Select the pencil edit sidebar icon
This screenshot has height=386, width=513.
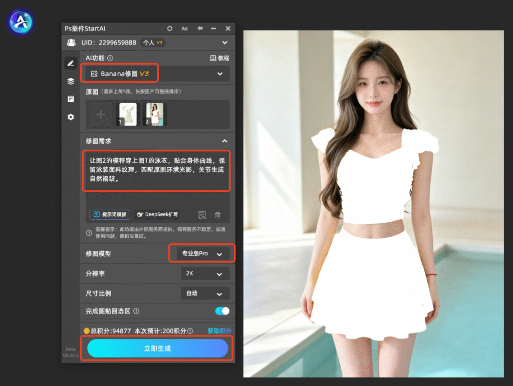point(71,64)
